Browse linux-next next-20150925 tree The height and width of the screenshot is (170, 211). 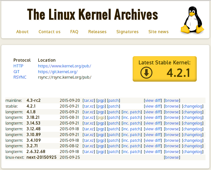tap(172, 157)
